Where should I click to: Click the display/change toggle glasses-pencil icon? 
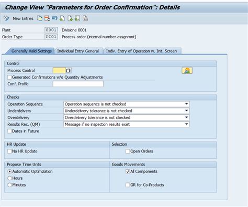pyautogui.click(x=6, y=18)
